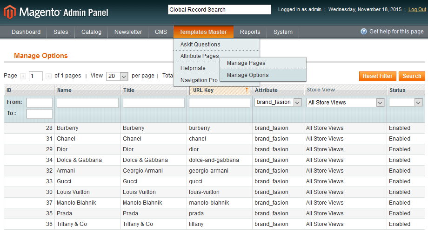Choose Manage Pages submenu item
The image size is (428, 232).
click(263, 63)
